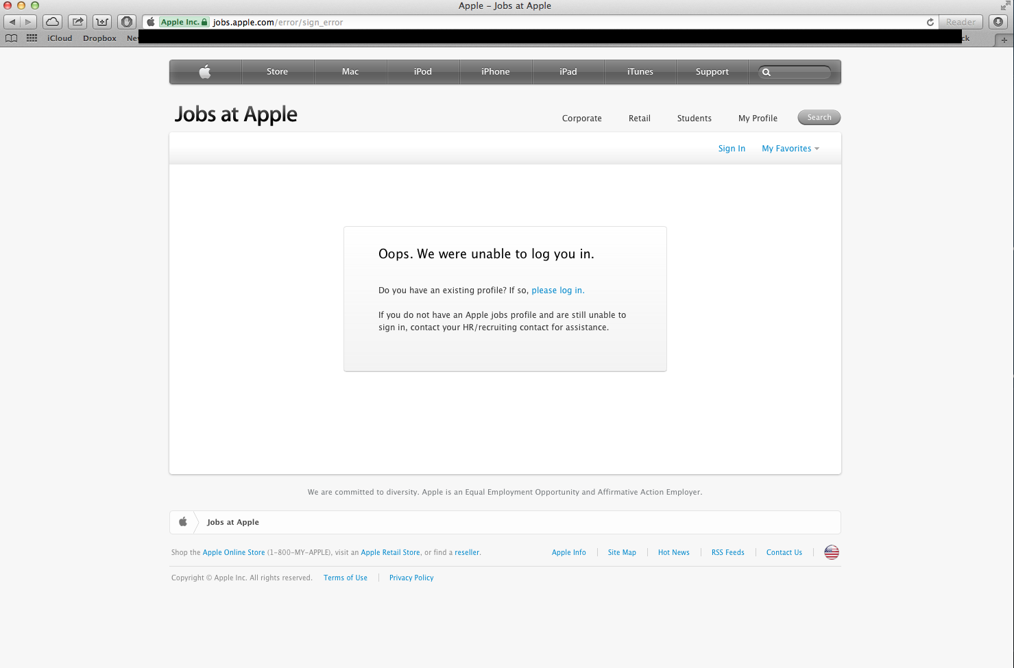Go to Corporate jobs section
This screenshot has width=1014, height=668.
pos(582,118)
